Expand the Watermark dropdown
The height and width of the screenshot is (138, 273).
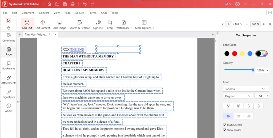pos(124,24)
